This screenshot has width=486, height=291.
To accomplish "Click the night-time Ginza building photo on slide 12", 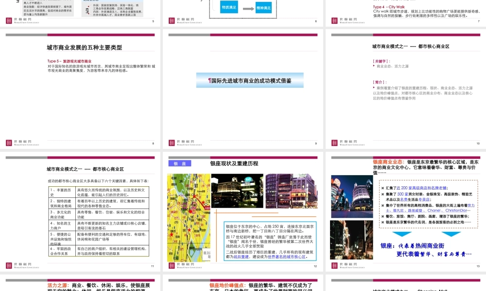I will (x=237, y=191).
